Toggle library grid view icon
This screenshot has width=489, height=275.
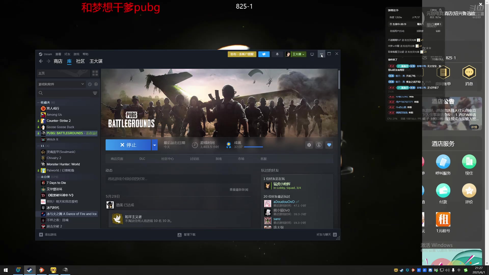point(95,73)
